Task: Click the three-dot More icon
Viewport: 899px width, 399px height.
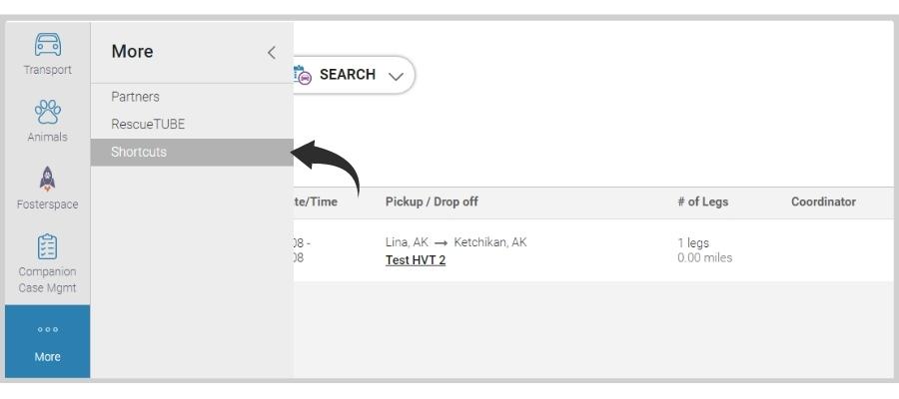Action: [48, 330]
